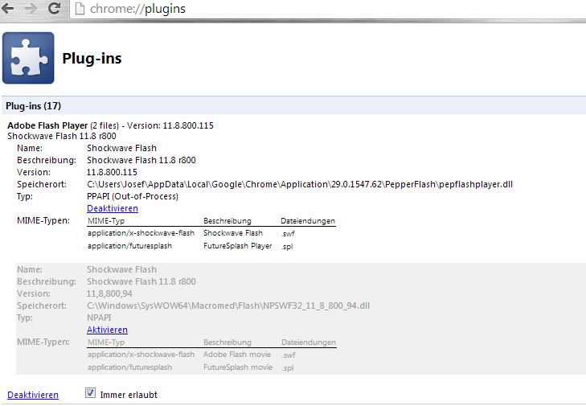
Task: Click the NPSWF32_11_8_800_94.dll file path
Action: click(228, 306)
